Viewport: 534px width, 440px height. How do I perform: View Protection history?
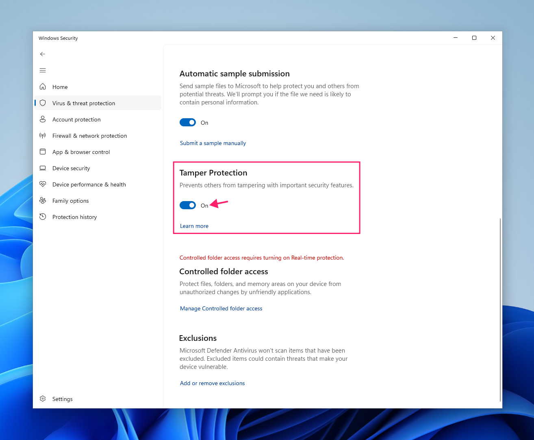pos(98,217)
